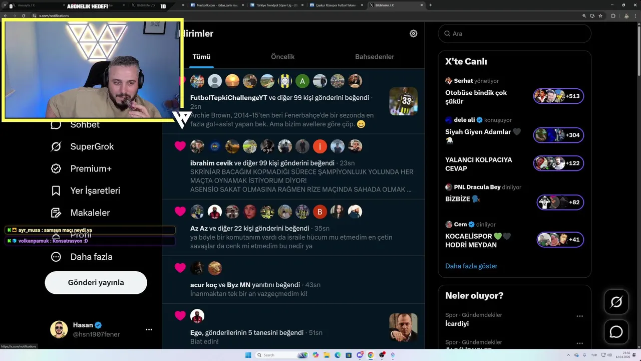Bookmark page with star icon in address bar

600,16
